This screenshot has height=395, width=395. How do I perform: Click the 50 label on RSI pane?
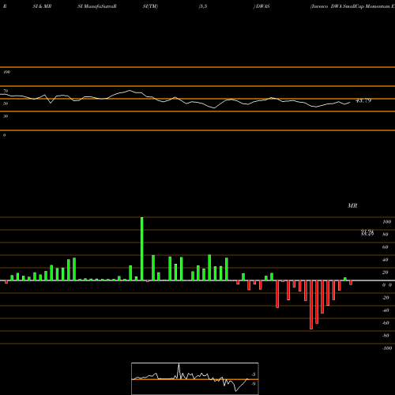pyautogui.click(x=6, y=103)
